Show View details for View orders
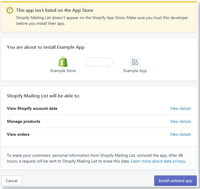The image size is (200, 189). pos(180,134)
